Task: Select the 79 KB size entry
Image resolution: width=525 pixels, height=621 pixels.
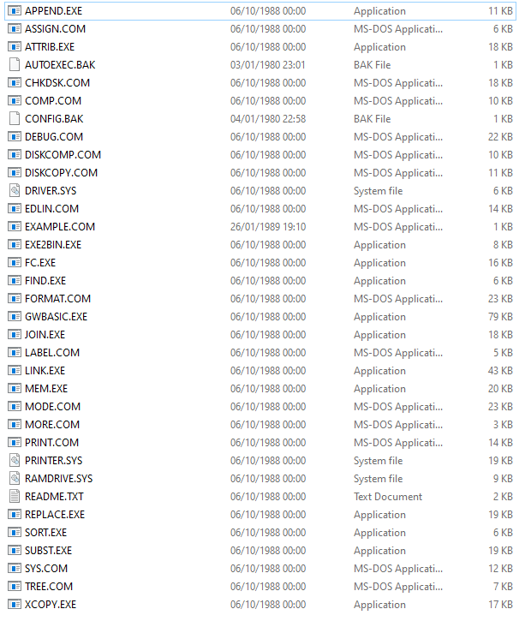Action: point(500,317)
